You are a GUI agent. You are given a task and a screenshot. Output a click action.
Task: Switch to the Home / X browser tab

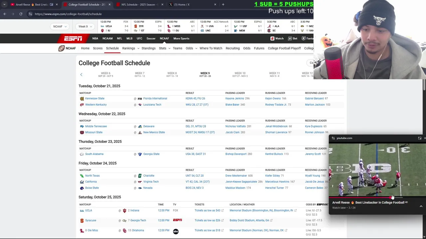tap(192, 5)
